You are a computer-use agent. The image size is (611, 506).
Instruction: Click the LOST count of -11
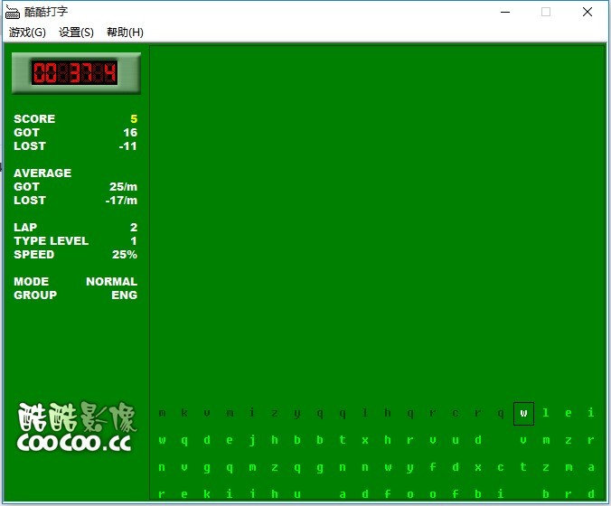pos(127,146)
